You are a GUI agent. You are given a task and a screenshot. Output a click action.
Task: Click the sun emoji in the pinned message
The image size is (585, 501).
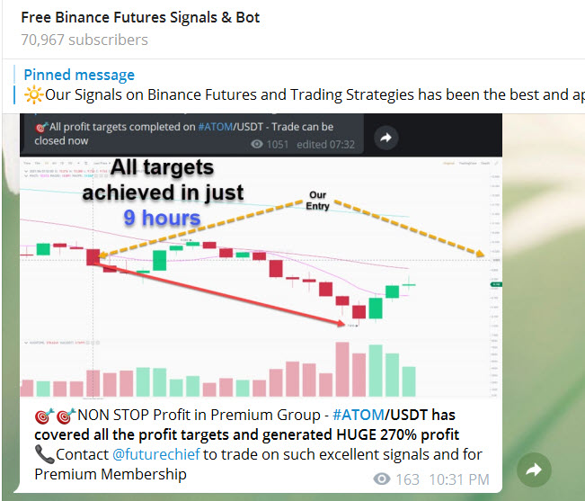click(31, 94)
